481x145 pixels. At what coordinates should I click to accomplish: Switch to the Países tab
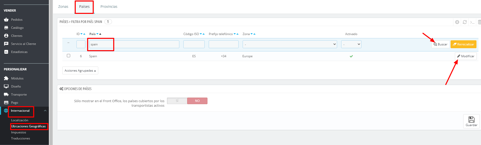pos(84,7)
